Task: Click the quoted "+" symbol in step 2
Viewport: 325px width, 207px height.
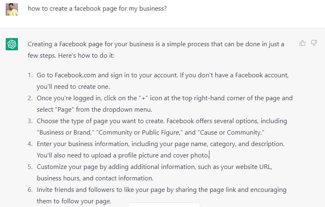Action: (143, 98)
